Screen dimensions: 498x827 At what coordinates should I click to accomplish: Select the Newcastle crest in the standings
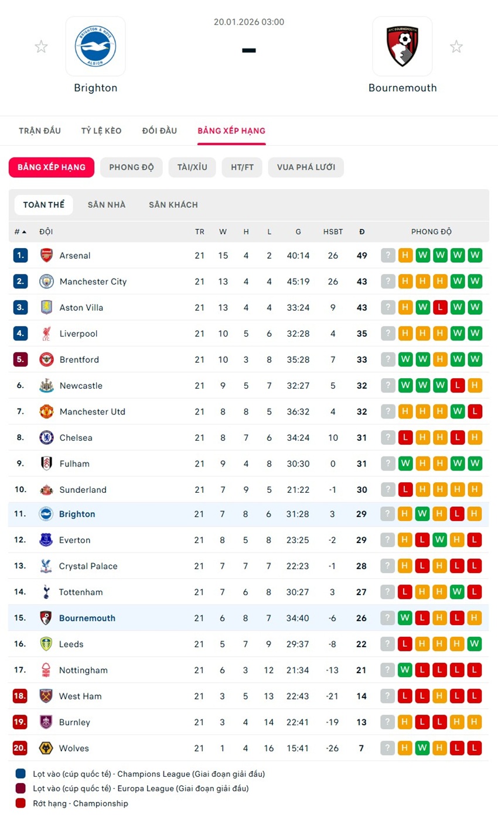47,385
